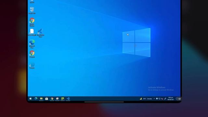Open the taskbar clock and calendar
Screen dimensions: 208x117
(x=171, y=98)
